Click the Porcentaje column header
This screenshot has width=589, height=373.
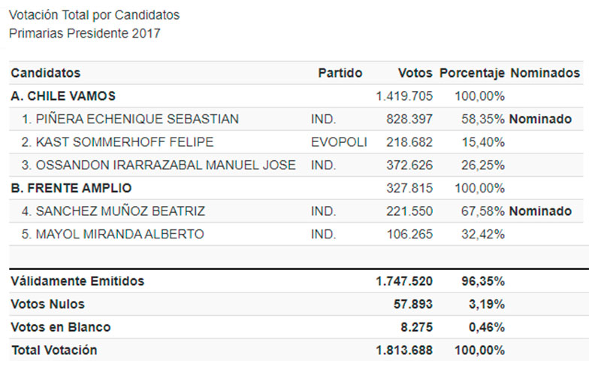471,73
